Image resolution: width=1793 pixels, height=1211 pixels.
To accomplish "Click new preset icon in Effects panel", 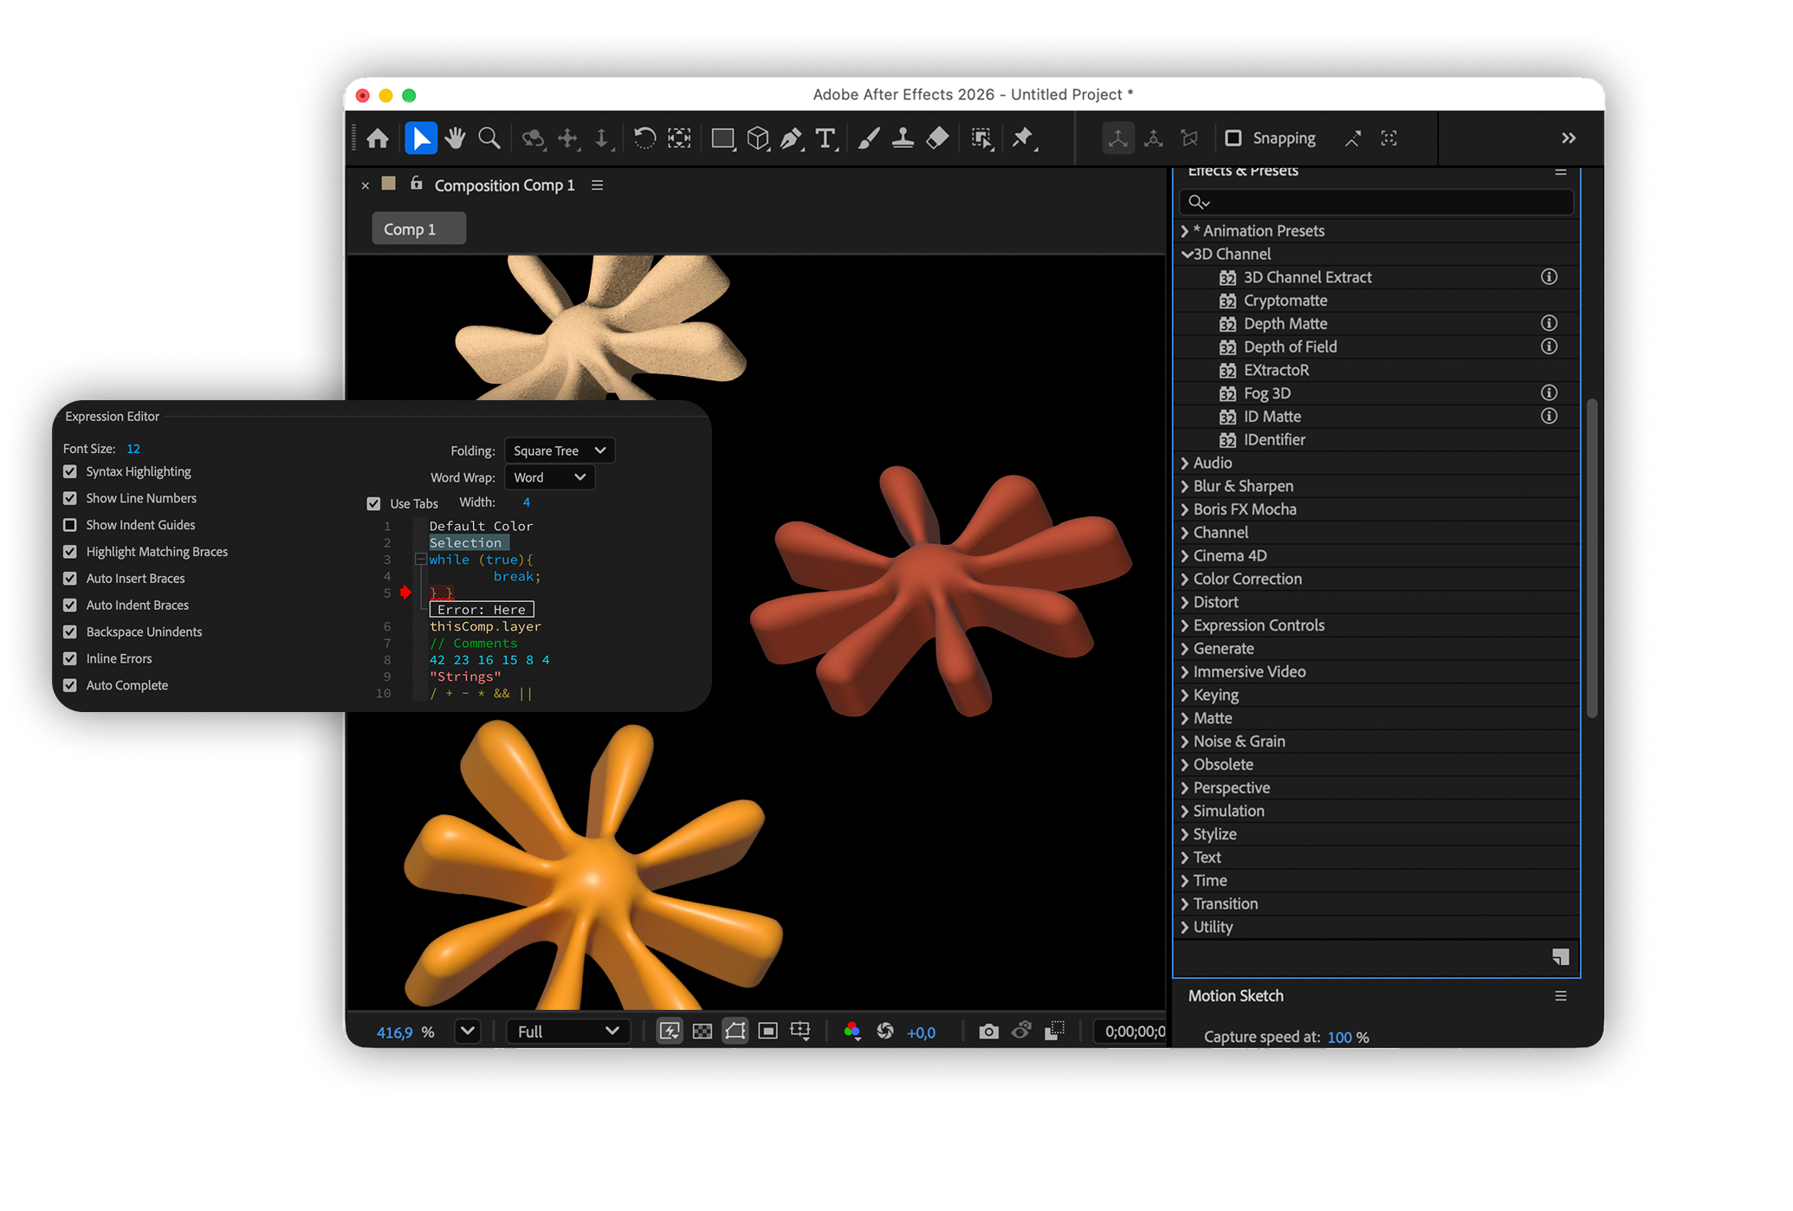I will click(x=1560, y=956).
